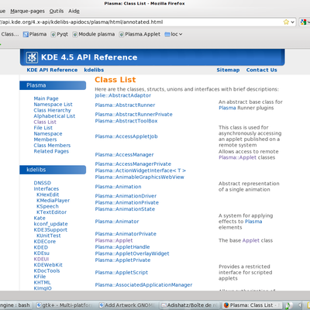Open the Contact Us link
This screenshot has height=310, width=310.
pos(261,70)
